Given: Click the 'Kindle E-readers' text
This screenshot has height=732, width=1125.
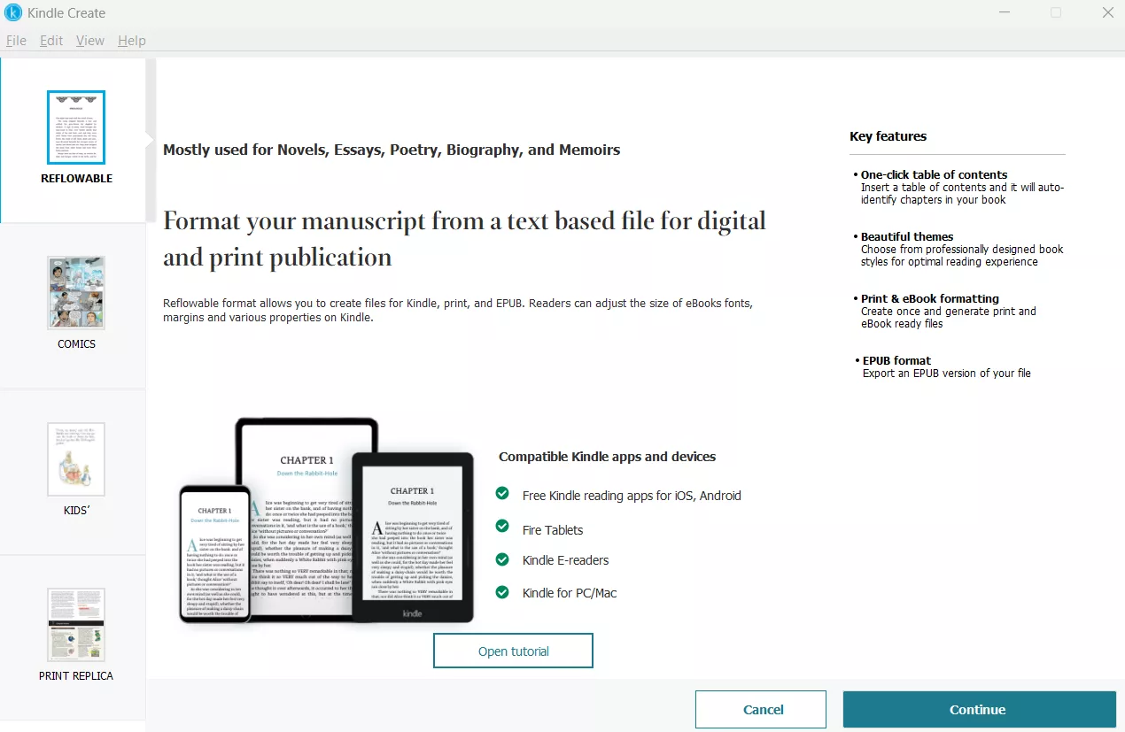Looking at the screenshot, I should (565, 560).
